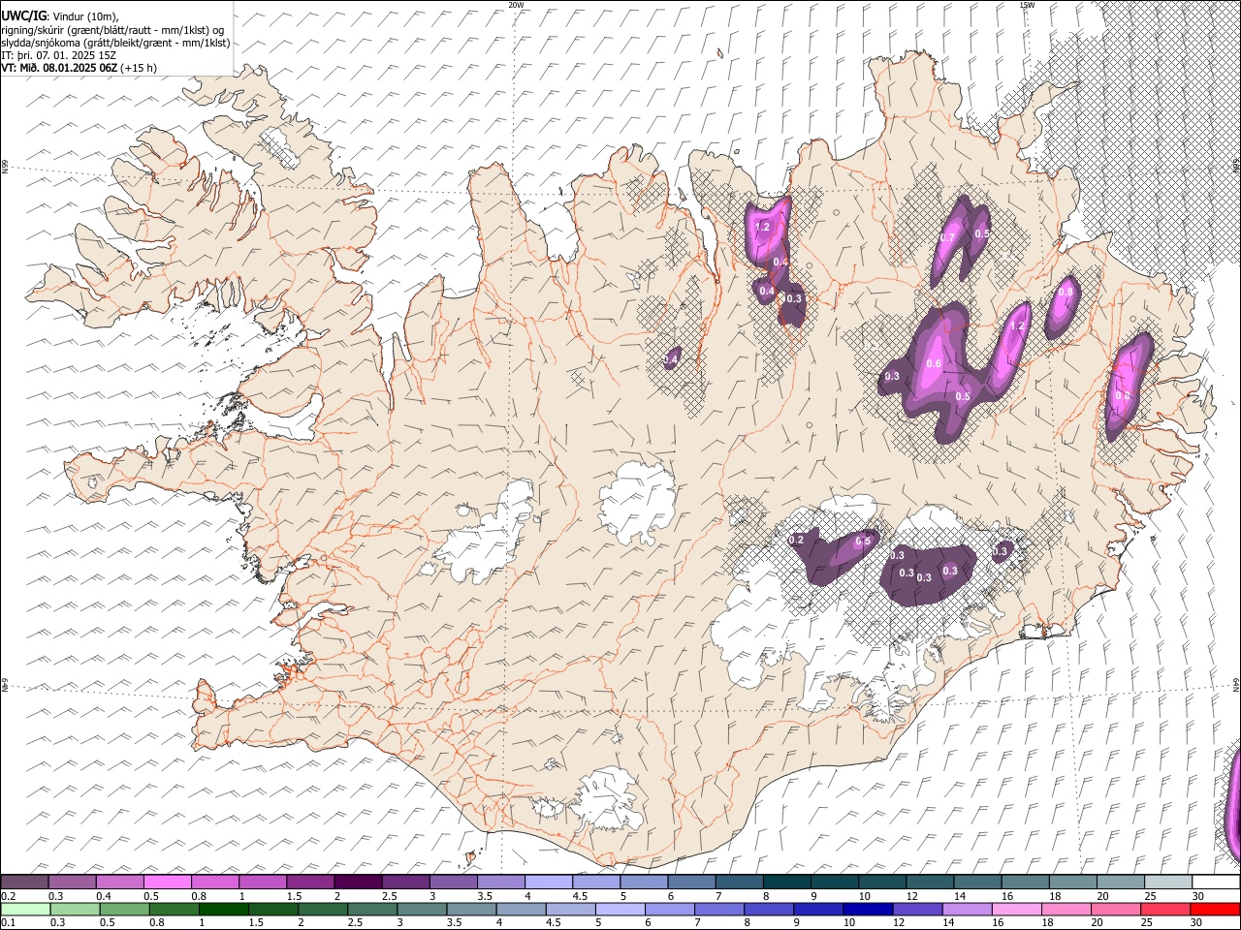Screen dimensions: 1241x930
Task: Pick the bright magenta 0.5–0.8 snow legend swatch
Action: tap(167, 883)
